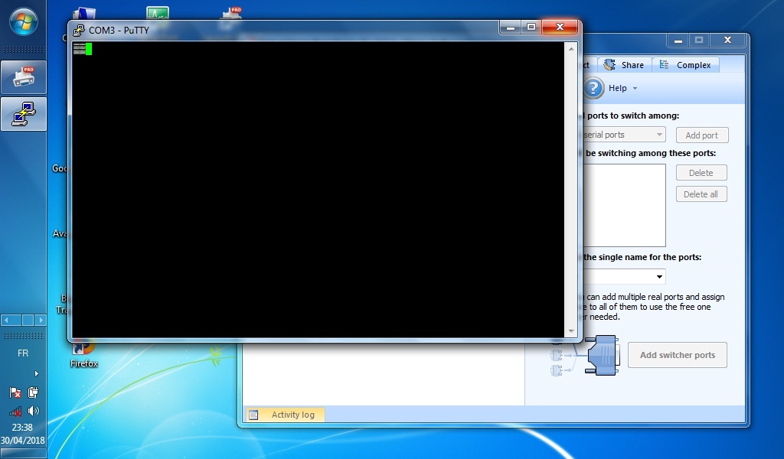Maximize the background serial port window

coord(700,41)
